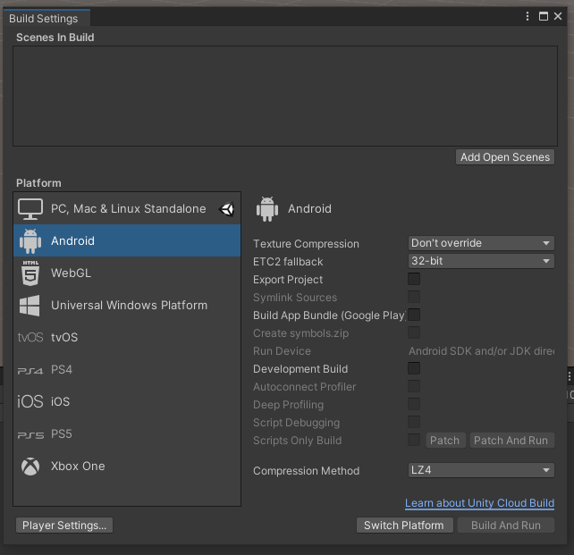Click the Compression Method label
Image resolution: width=574 pixels, height=555 pixels.
[306, 470]
